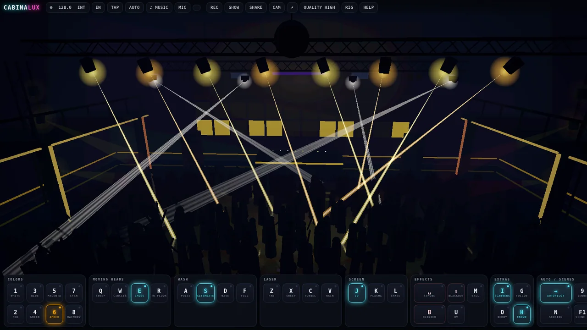Open Scoring with N key
This screenshot has height=330, width=587.
pos(556,314)
